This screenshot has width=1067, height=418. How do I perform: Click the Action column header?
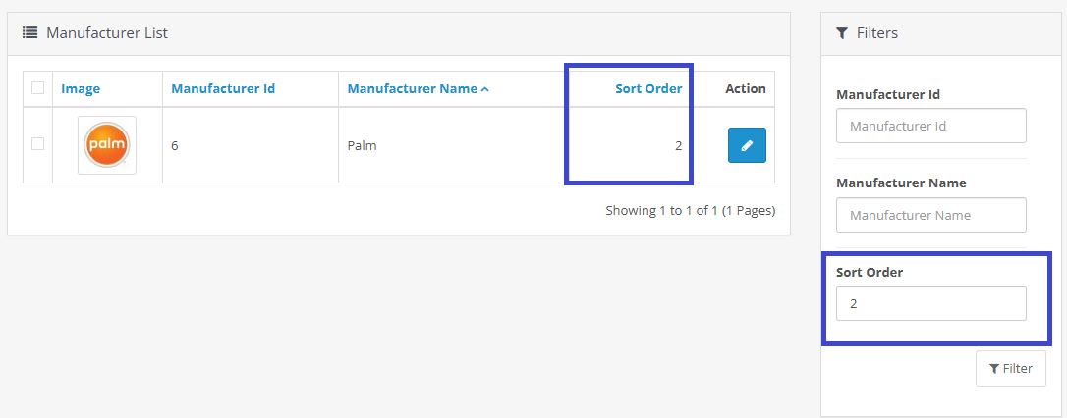point(746,89)
